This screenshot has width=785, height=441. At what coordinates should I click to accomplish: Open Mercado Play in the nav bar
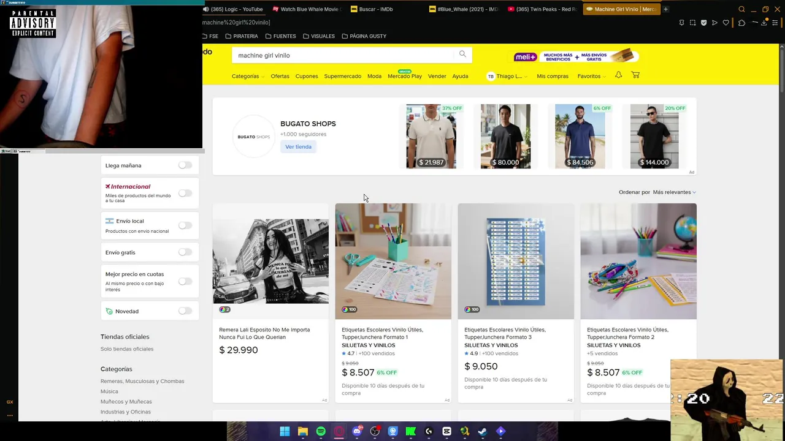[x=405, y=76]
